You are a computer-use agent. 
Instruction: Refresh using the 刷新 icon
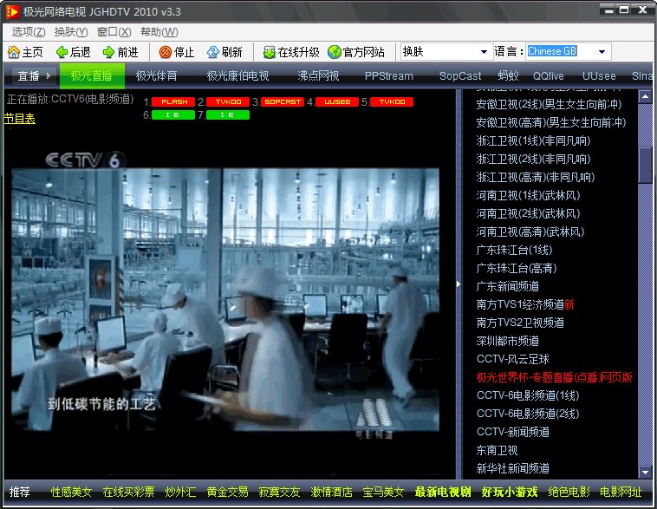(x=212, y=52)
